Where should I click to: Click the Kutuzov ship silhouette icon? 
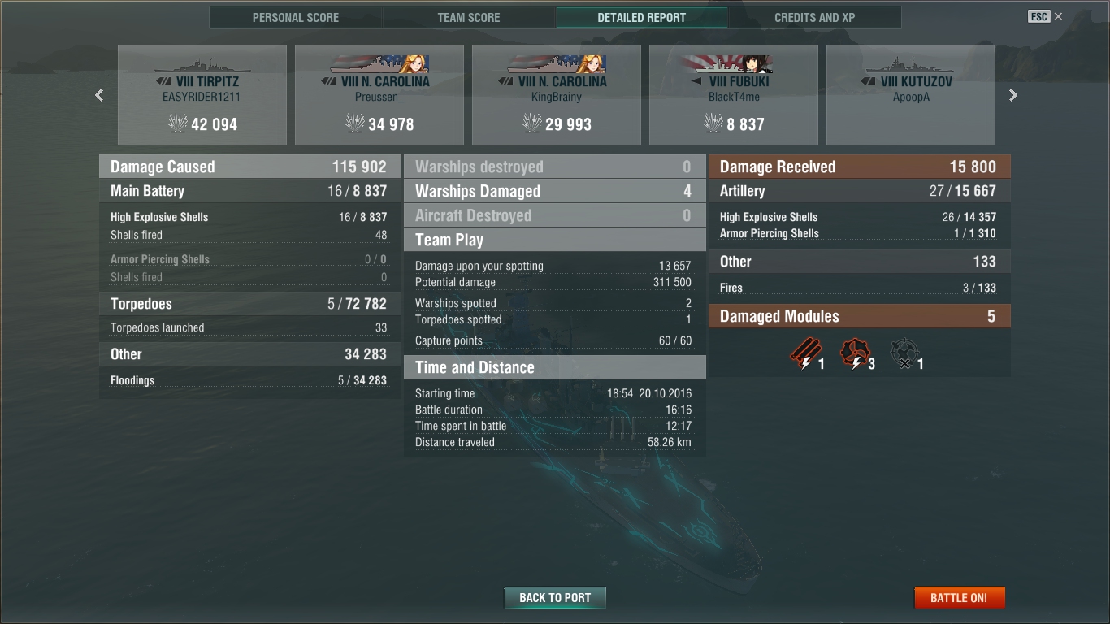click(x=910, y=64)
